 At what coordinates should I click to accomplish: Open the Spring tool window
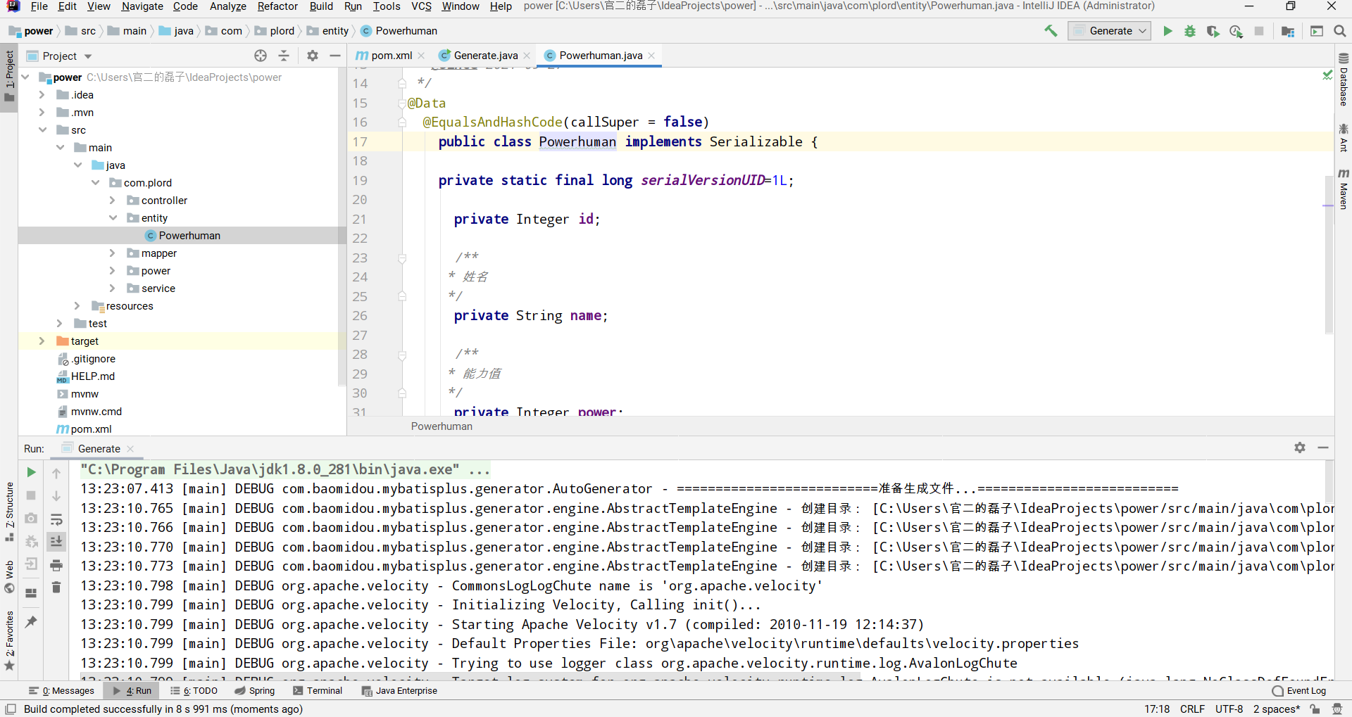255,690
